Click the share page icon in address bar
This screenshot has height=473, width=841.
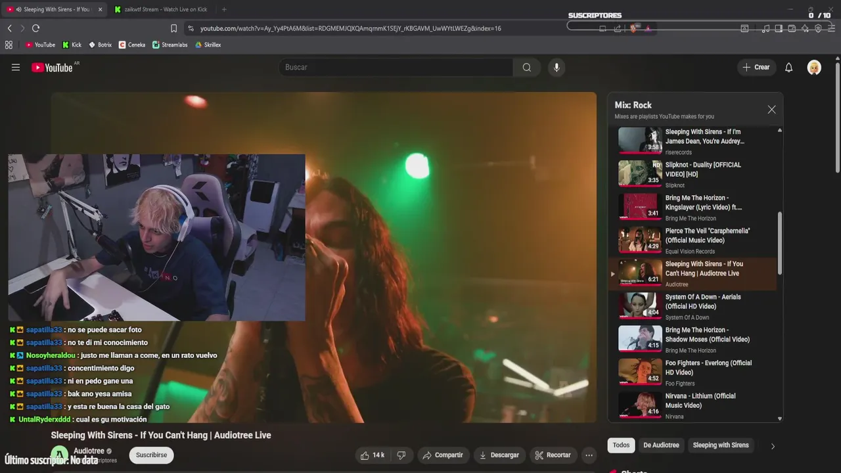pos(618,28)
